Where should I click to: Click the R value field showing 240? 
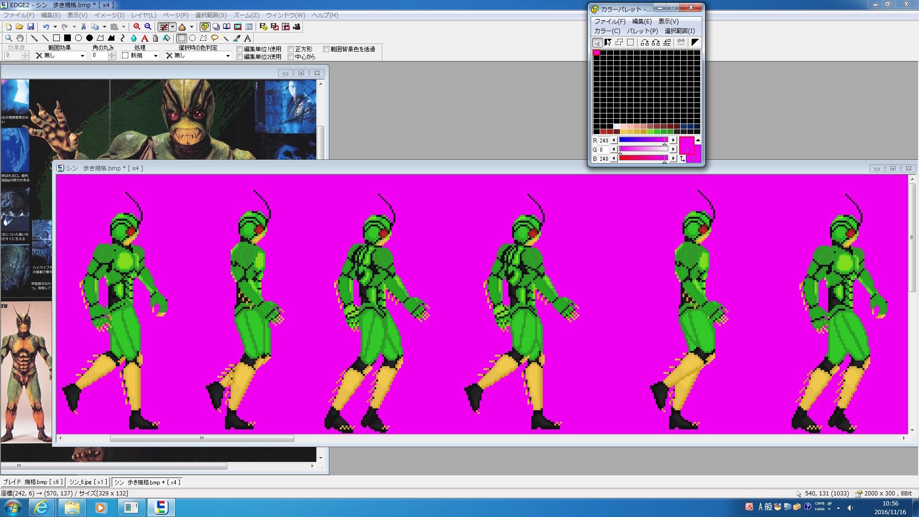tap(604, 140)
